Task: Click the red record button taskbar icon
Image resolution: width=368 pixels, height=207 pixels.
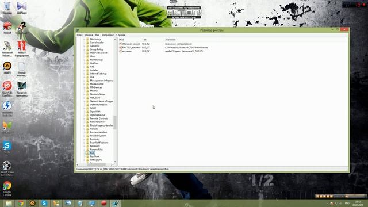Action: click(x=103, y=203)
